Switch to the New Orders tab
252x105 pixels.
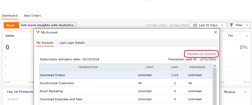[x=32, y=16]
